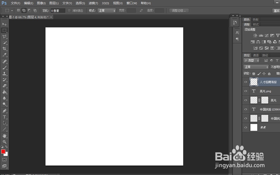This screenshot has width=280, height=175.
Task: Open the Character panel icon
Action: pos(237,32)
